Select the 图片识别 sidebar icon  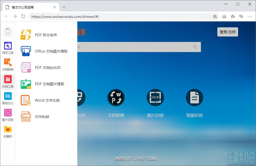(8, 115)
